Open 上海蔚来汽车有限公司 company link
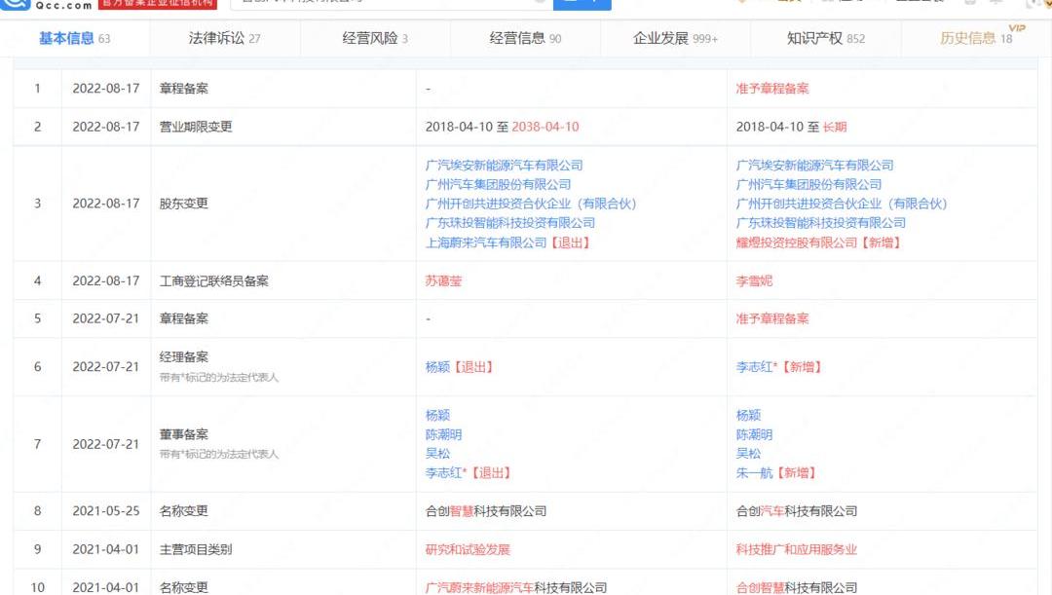 (x=486, y=242)
